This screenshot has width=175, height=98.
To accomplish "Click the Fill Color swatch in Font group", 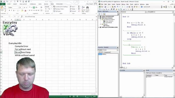I will click(22, 10).
